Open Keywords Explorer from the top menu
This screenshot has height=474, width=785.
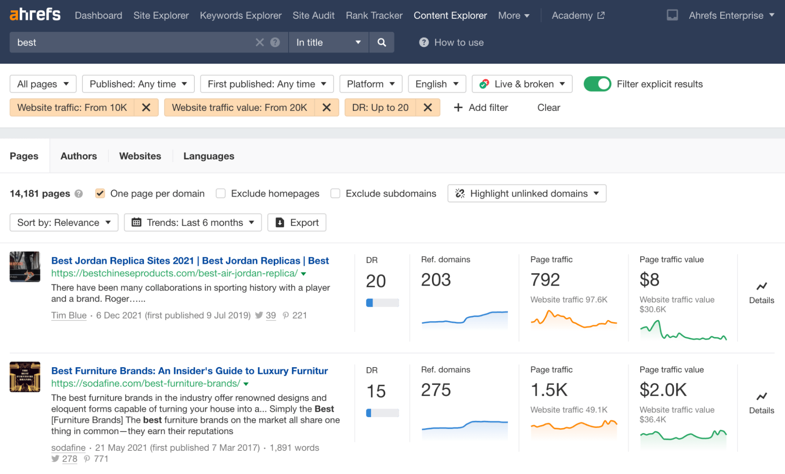point(240,15)
